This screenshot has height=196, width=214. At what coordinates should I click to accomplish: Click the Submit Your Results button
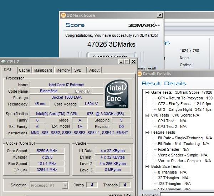tap(111, 55)
